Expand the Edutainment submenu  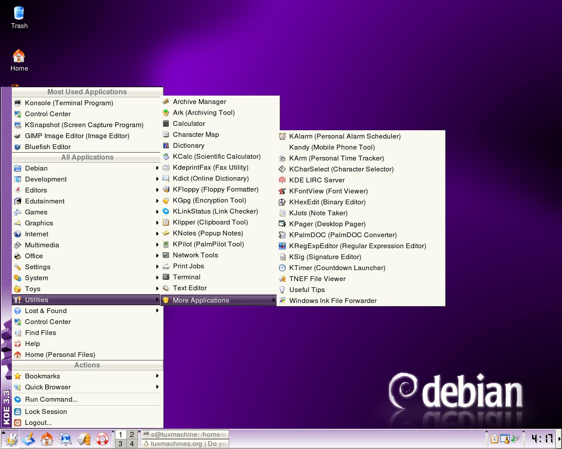87,201
